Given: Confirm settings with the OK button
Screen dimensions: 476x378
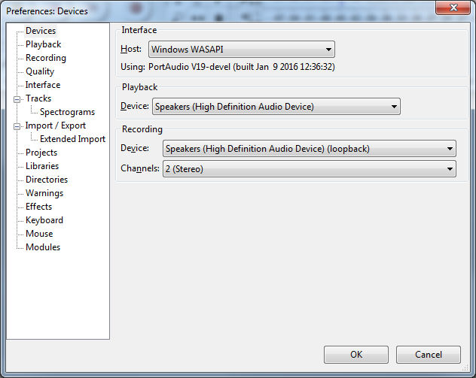Looking at the screenshot, I should (356, 355).
